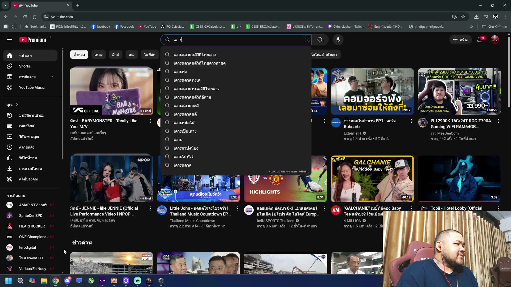
Task: Open BABYMONSTER Really Like You thumbnail
Action: click(112, 91)
